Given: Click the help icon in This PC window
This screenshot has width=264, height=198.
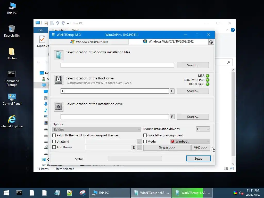Looking at the screenshot, I should [x=233, y=30].
